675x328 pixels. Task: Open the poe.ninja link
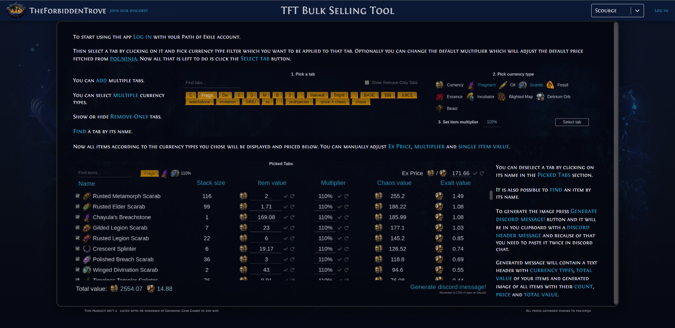click(x=123, y=59)
